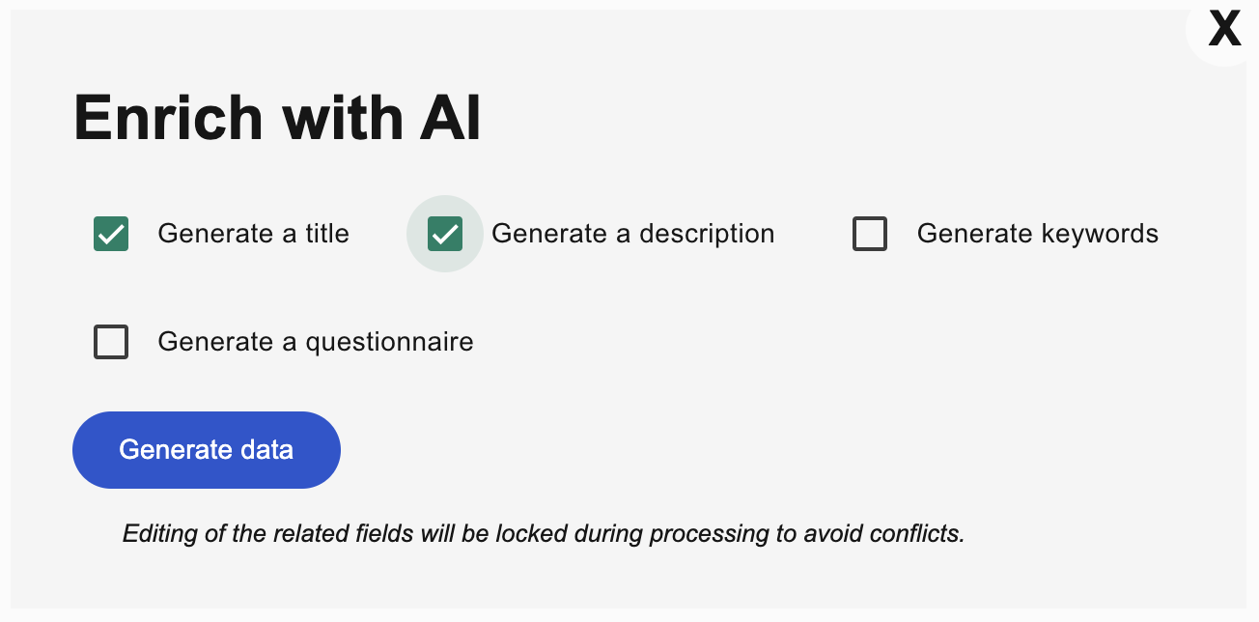The width and height of the screenshot is (1259, 622).
Task: Enable the "Generate a questionnaire" checkbox
Action: click(x=111, y=342)
